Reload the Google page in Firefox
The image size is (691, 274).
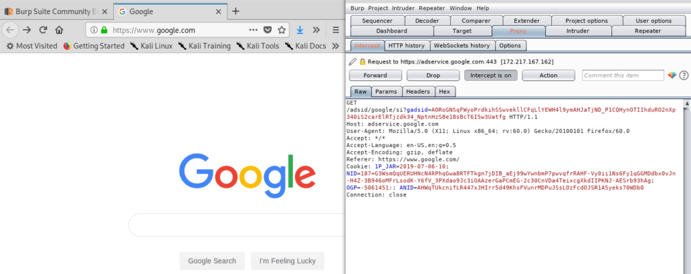(x=43, y=30)
